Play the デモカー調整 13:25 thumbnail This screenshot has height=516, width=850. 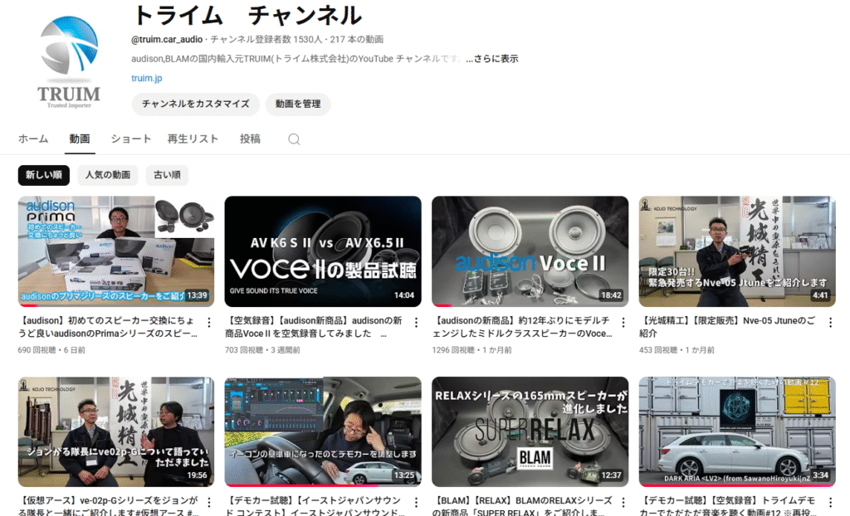click(x=323, y=432)
